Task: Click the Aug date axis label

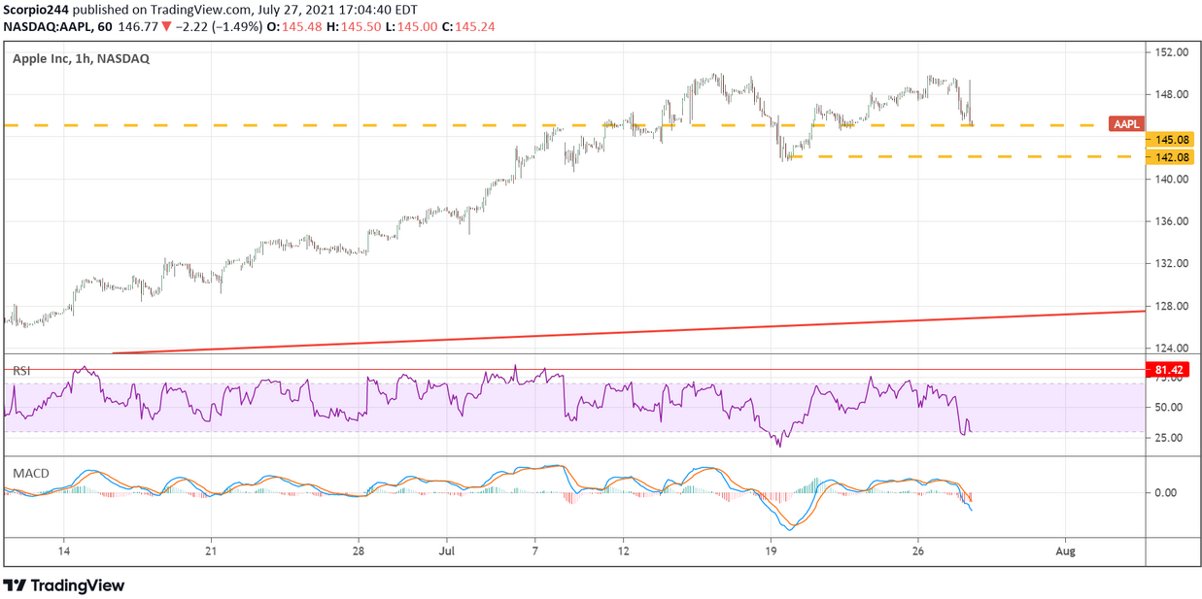Action: tap(1066, 549)
